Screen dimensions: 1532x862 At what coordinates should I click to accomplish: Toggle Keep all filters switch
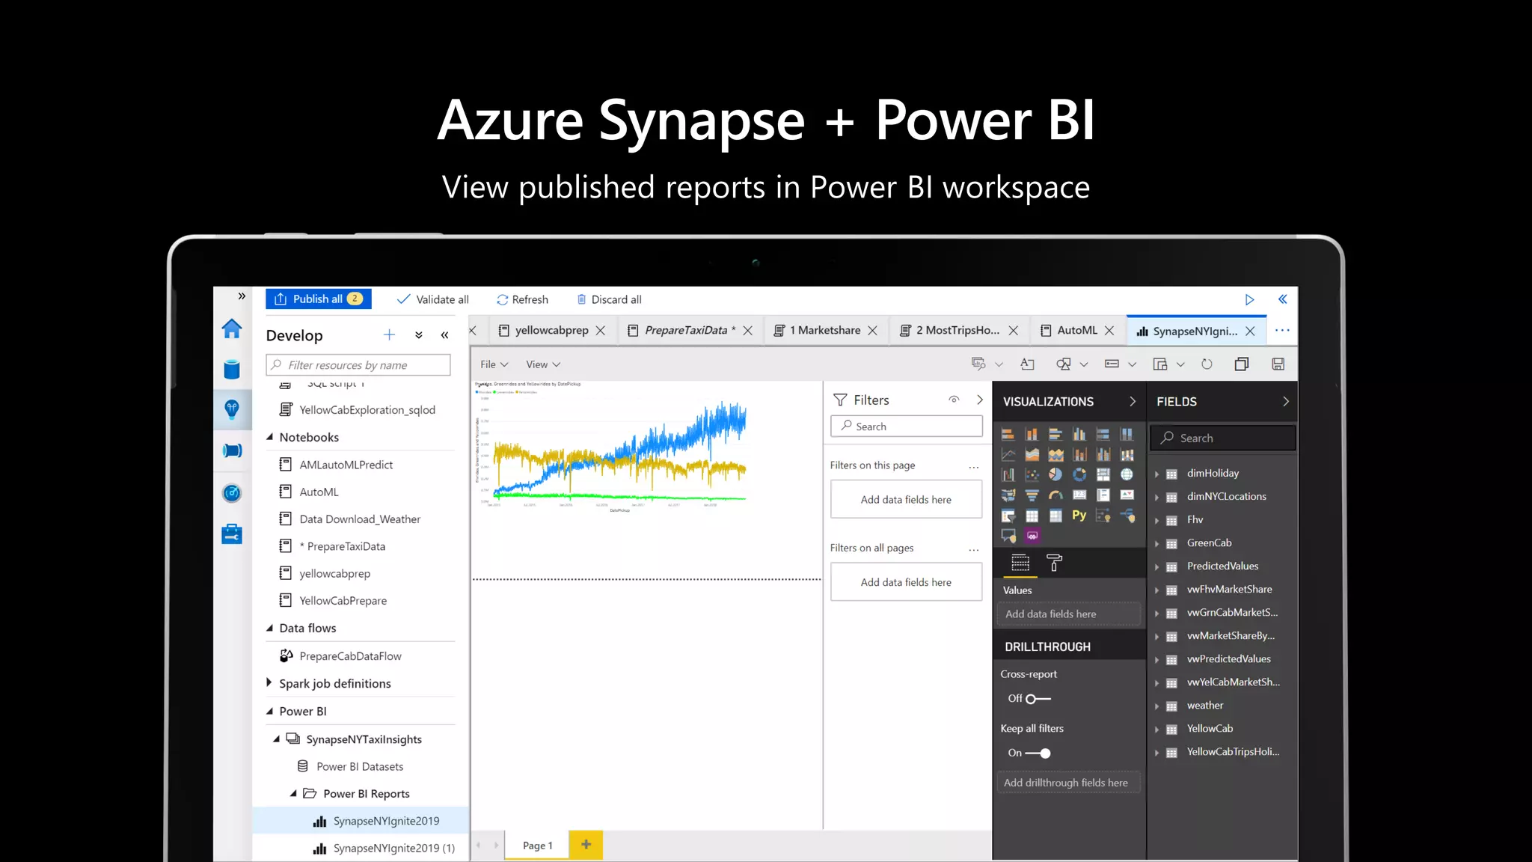click(1038, 754)
